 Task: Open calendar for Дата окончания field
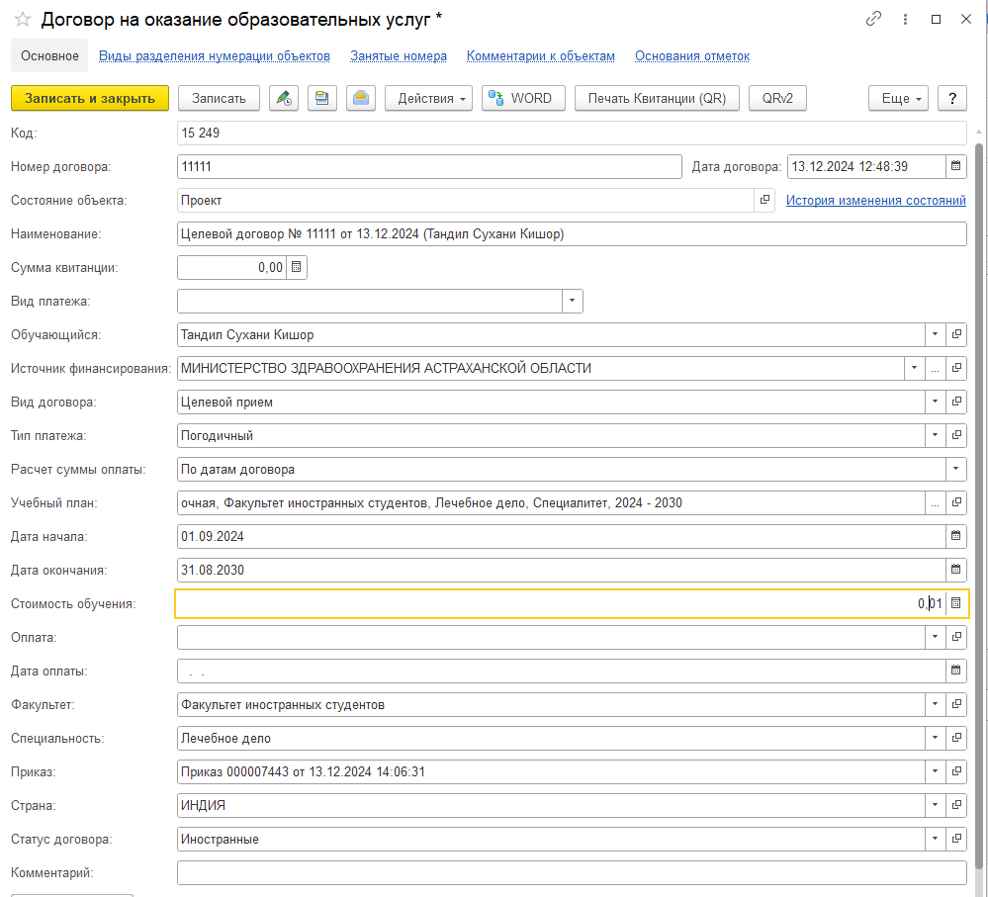click(x=955, y=570)
